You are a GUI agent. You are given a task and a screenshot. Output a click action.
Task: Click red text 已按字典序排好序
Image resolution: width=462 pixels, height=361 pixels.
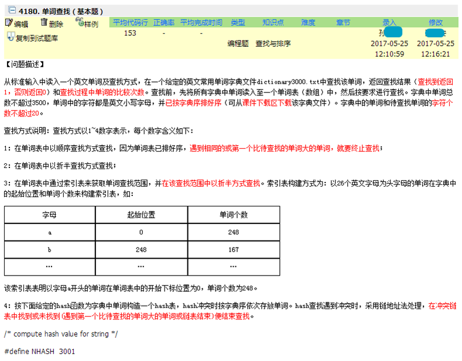(x=193, y=103)
